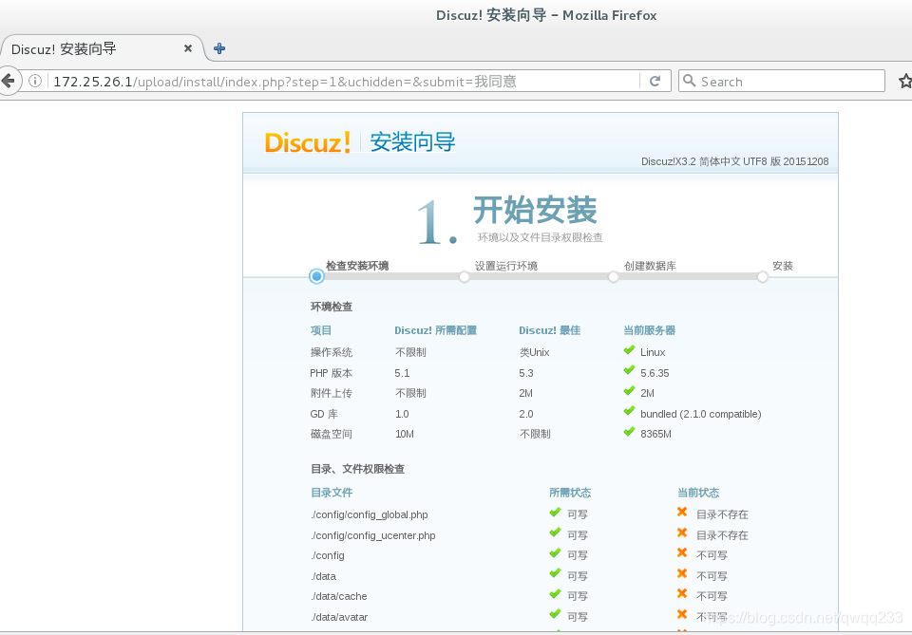Screen dimensions: 912x635
Task: Click the GD 库 row label
Action: [324, 414]
